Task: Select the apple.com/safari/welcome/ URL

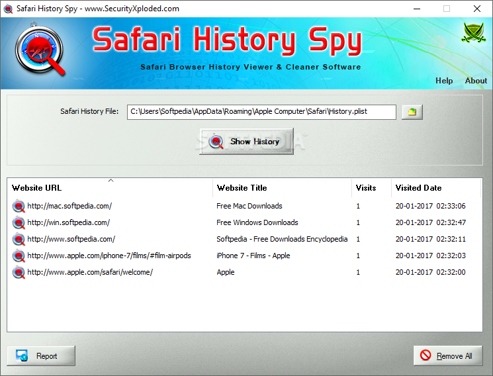Action: (90, 272)
